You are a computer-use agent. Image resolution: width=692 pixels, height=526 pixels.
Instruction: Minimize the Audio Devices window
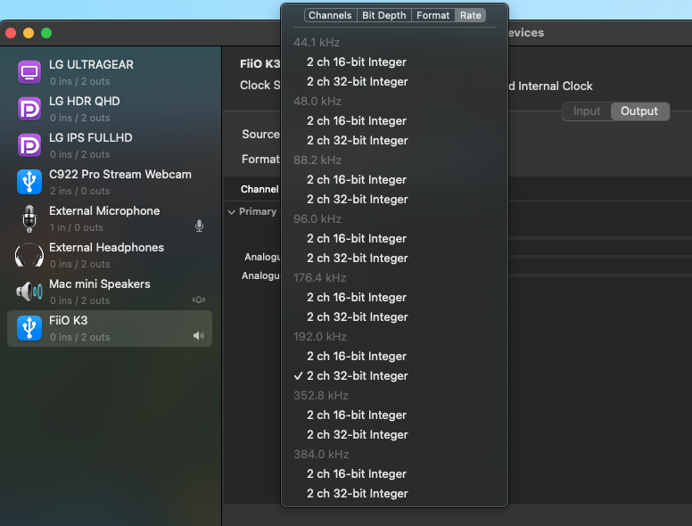(x=29, y=33)
